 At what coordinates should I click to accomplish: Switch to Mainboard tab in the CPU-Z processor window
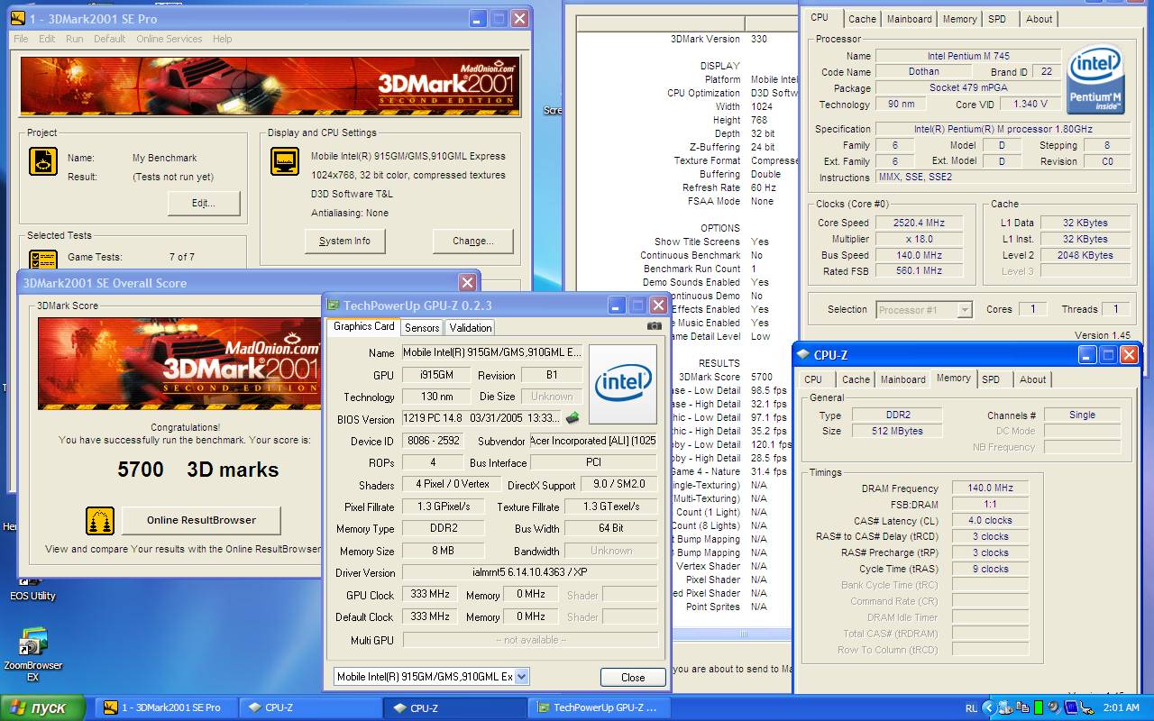coord(910,19)
